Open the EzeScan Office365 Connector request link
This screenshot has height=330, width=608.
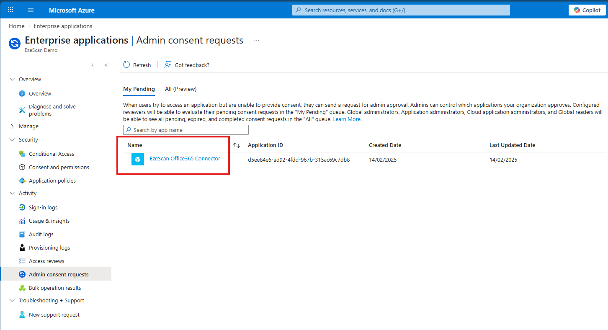(x=185, y=159)
